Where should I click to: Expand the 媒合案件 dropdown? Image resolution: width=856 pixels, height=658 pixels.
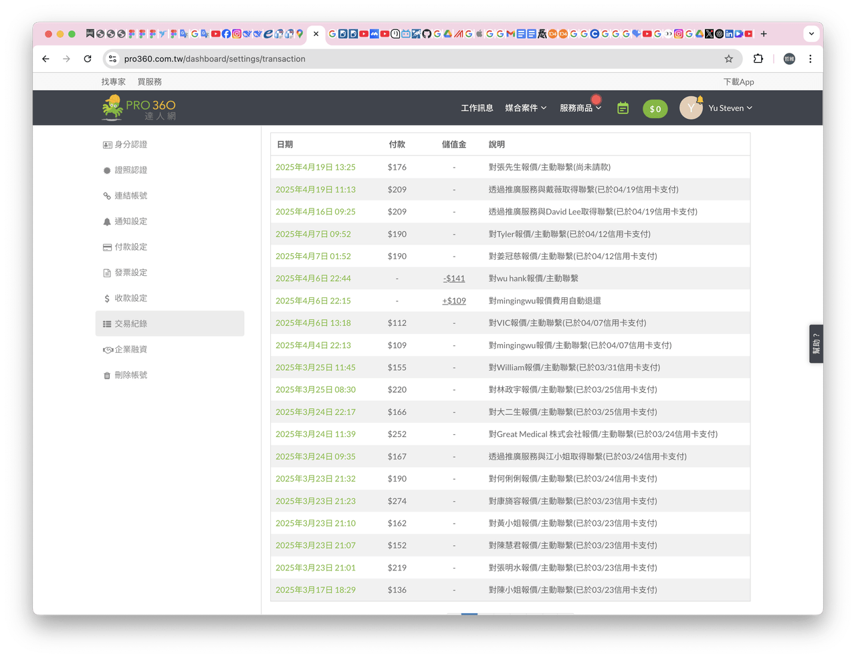pos(526,108)
